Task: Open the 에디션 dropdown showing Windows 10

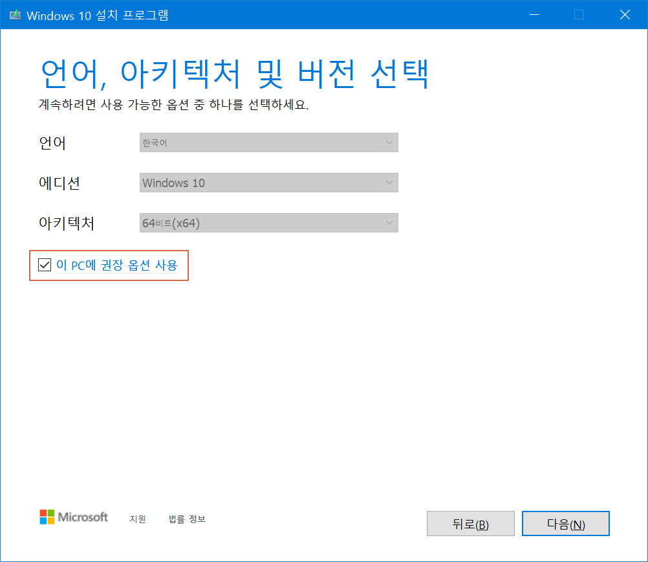Action: (268, 183)
